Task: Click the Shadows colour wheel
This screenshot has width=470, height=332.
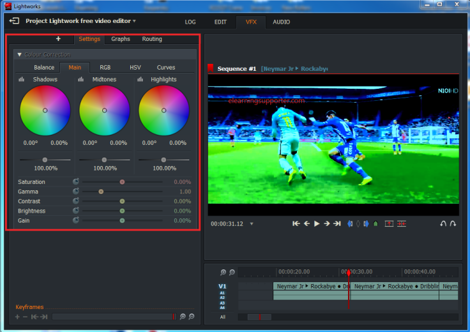Action: pos(45,110)
